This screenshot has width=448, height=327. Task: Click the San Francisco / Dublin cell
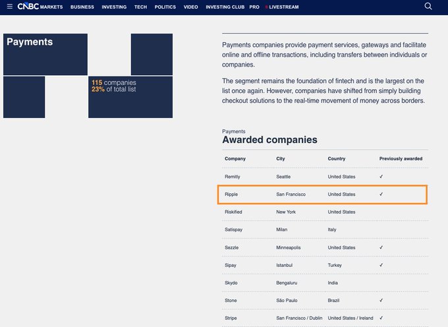pos(299,318)
